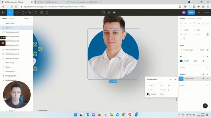Open a new browser tab
Image resolution: width=211 pixels, height=118 pixels.
pos(102,2)
